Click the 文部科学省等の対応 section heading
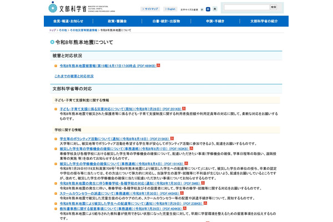Screen dimensions: 333x222 72,89
